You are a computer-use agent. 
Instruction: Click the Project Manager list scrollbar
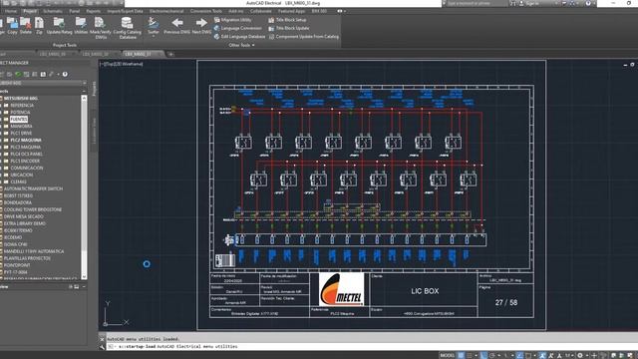(x=84, y=186)
